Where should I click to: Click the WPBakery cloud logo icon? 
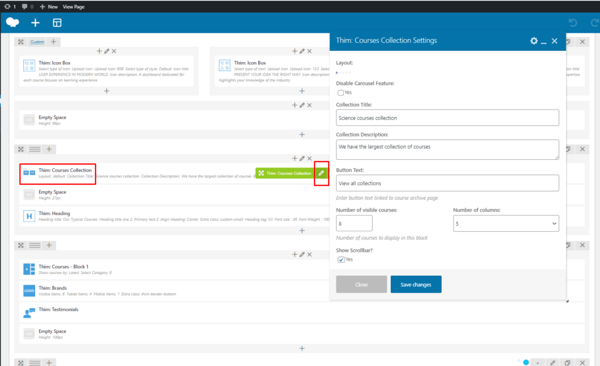(13, 23)
